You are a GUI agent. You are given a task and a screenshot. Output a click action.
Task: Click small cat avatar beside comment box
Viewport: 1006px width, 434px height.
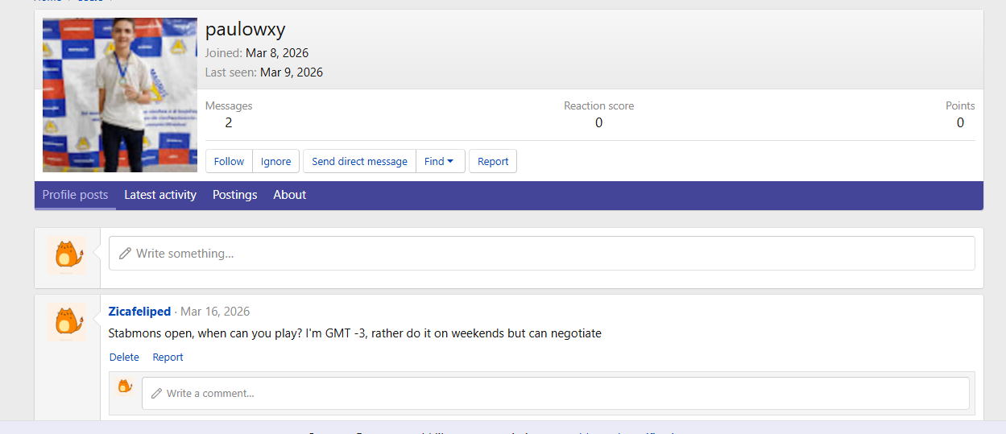[125, 386]
